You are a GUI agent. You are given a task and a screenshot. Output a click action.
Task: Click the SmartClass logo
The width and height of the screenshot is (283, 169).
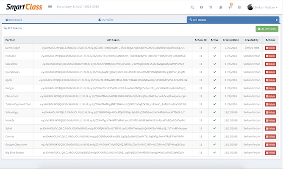coord(24,7)
